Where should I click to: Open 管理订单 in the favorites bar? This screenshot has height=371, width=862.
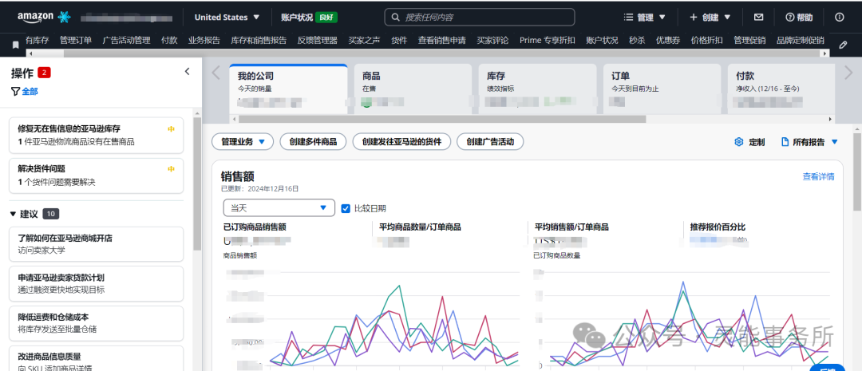(76, 41)
